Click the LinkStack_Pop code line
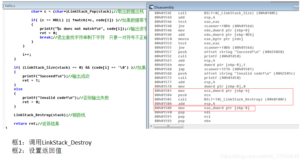 point(88,11)
